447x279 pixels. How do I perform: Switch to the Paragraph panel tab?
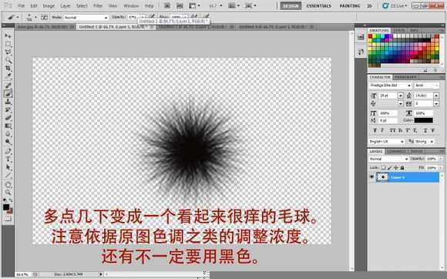(405, 77)
